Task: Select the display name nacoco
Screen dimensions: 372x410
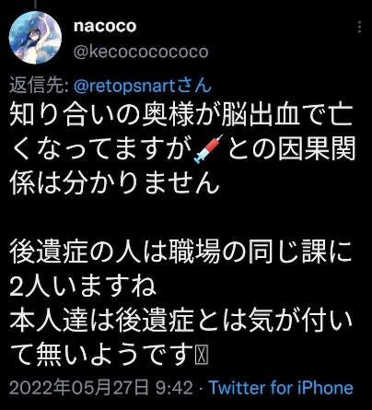Action: pos(105,26)
